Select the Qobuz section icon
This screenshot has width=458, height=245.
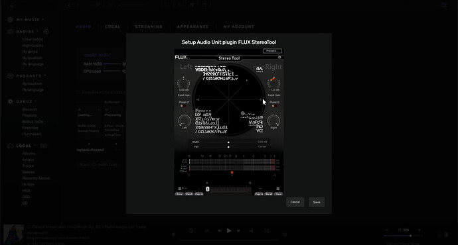tap(10, 101)
